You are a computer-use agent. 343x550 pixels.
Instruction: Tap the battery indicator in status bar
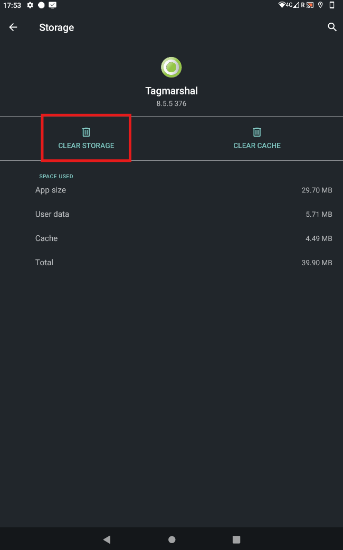332,5
